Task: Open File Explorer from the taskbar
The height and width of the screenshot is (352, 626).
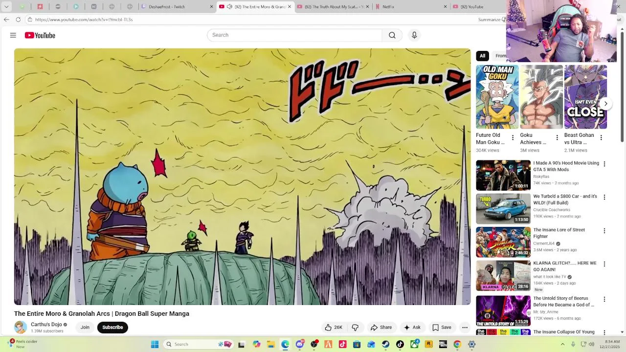Action: click(x=271, y=344)
